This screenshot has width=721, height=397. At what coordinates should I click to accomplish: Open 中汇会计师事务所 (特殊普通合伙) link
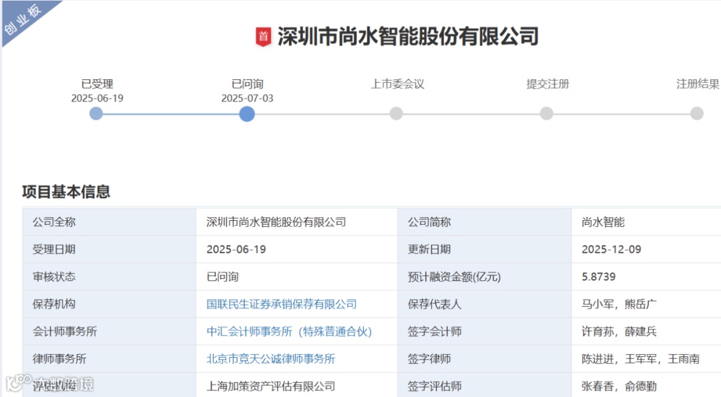click(x=289, y=332)
